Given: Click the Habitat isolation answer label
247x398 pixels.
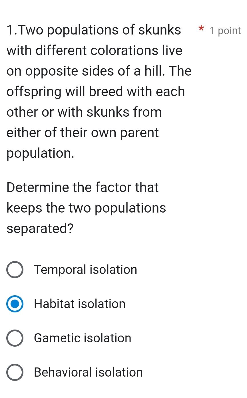Looking at the screenshot, I should [x=79, y=304].
